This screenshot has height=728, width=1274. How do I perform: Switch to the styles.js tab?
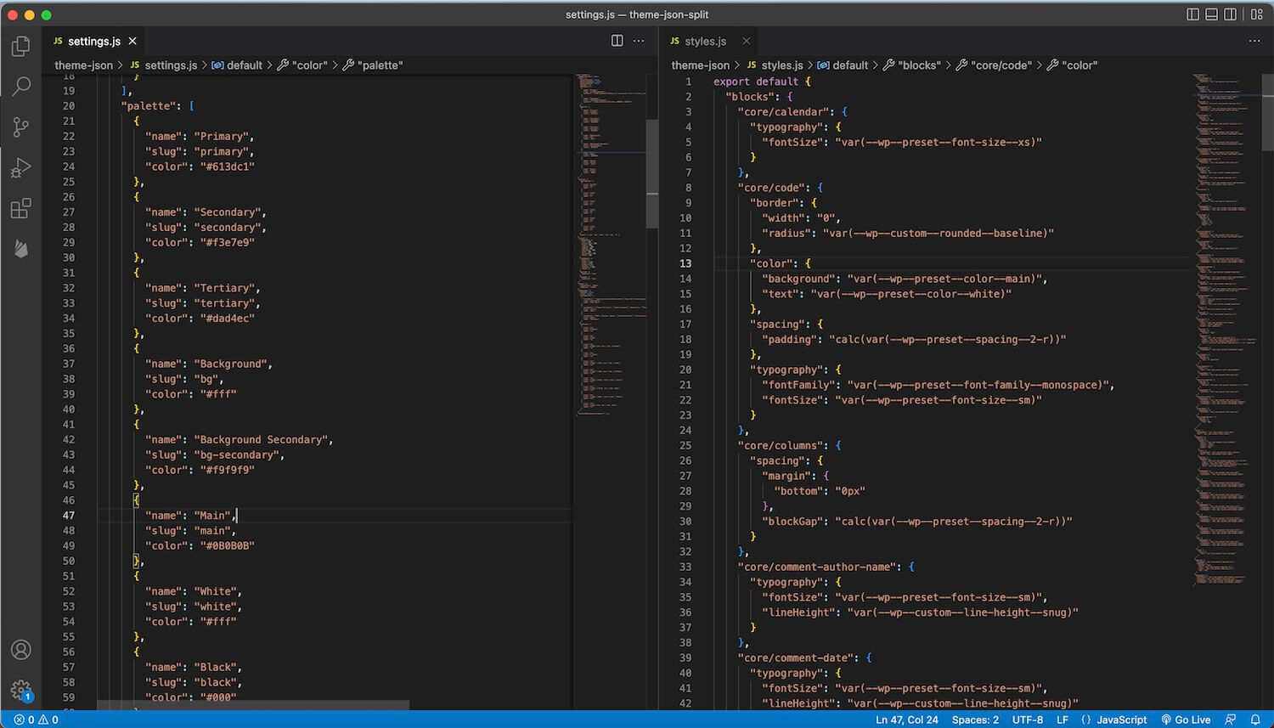705,41
